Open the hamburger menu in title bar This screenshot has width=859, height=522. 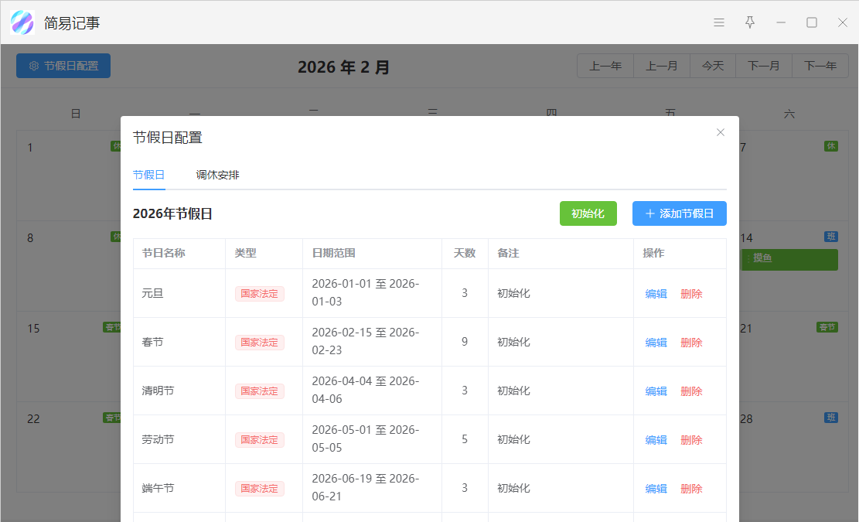click(719, 22)
